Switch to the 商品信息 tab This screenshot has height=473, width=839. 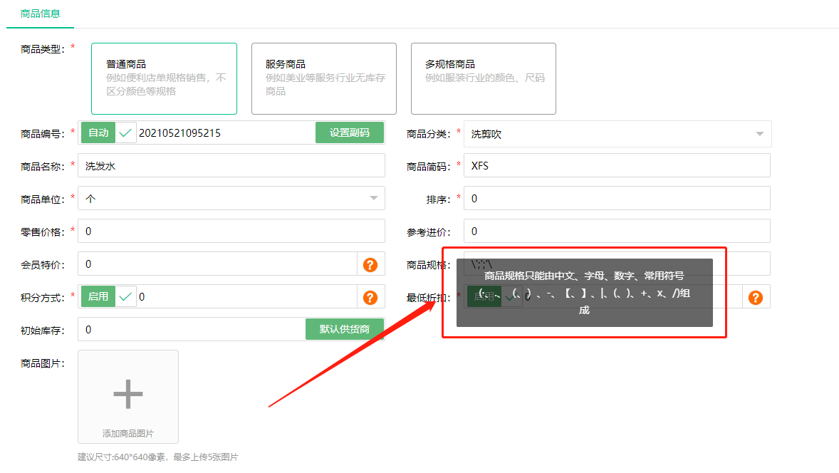click(41, 14)
